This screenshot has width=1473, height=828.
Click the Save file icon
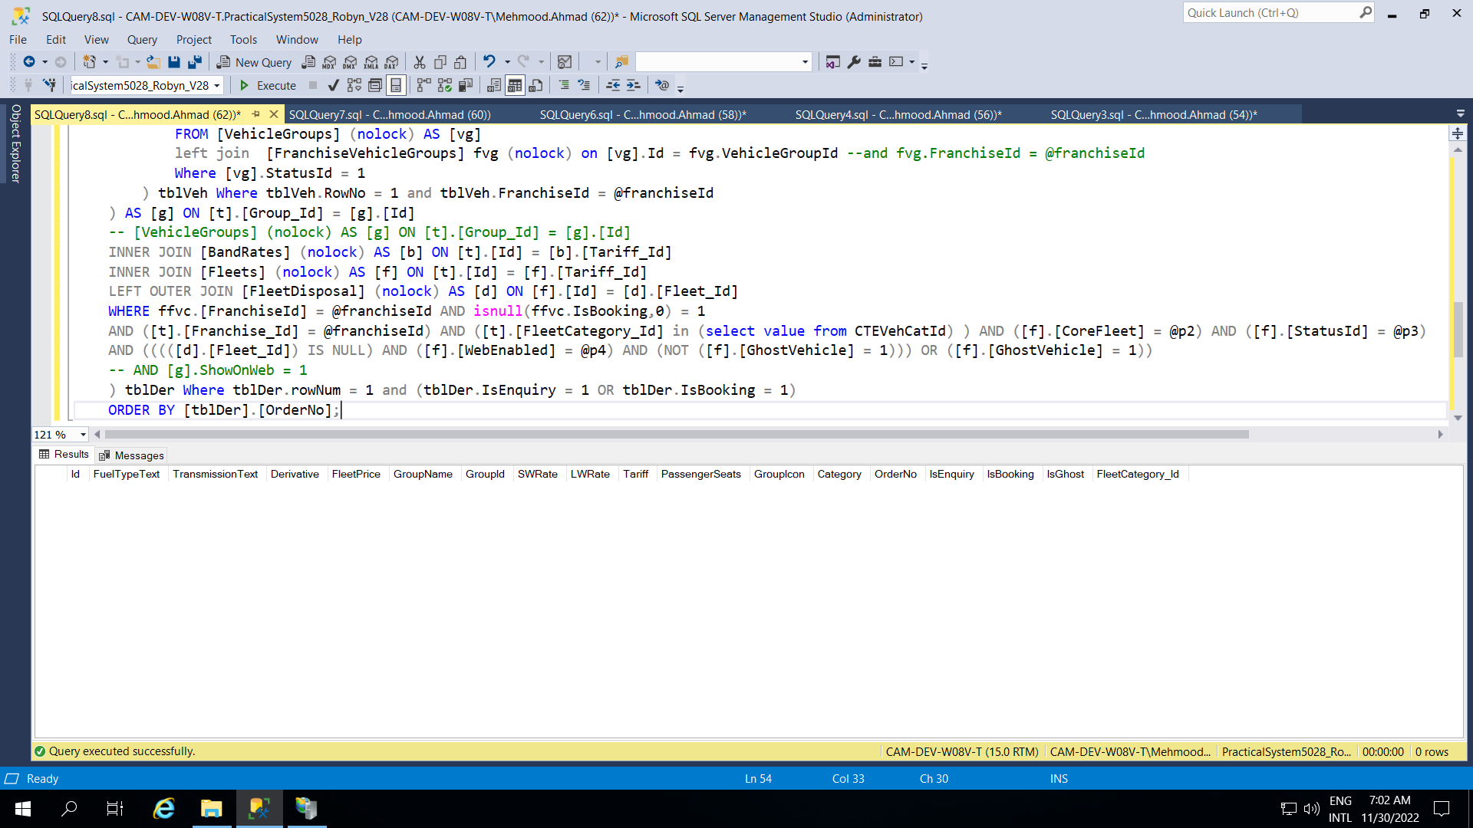point(174,62)
